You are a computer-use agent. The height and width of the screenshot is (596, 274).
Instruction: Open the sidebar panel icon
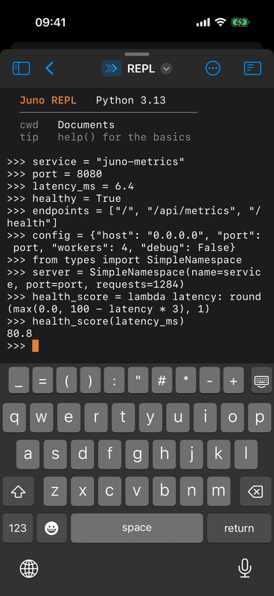(21, 69)
